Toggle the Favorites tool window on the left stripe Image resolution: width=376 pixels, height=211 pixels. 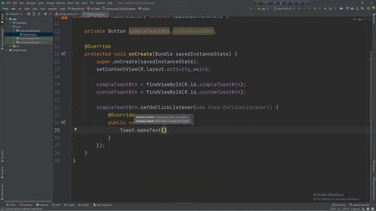coord(2,173)
